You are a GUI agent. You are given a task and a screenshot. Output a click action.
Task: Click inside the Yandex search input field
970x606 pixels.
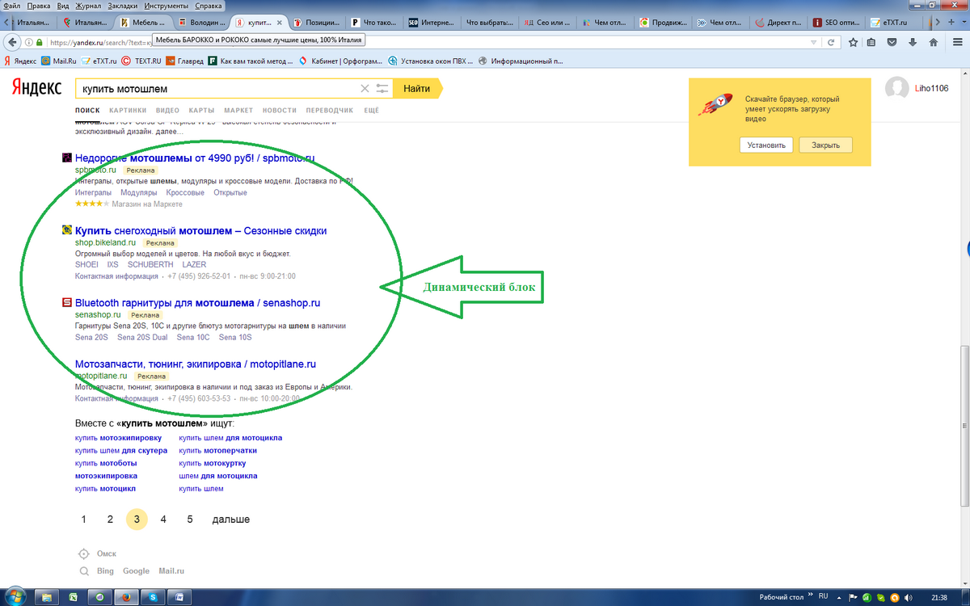point(218,89)
